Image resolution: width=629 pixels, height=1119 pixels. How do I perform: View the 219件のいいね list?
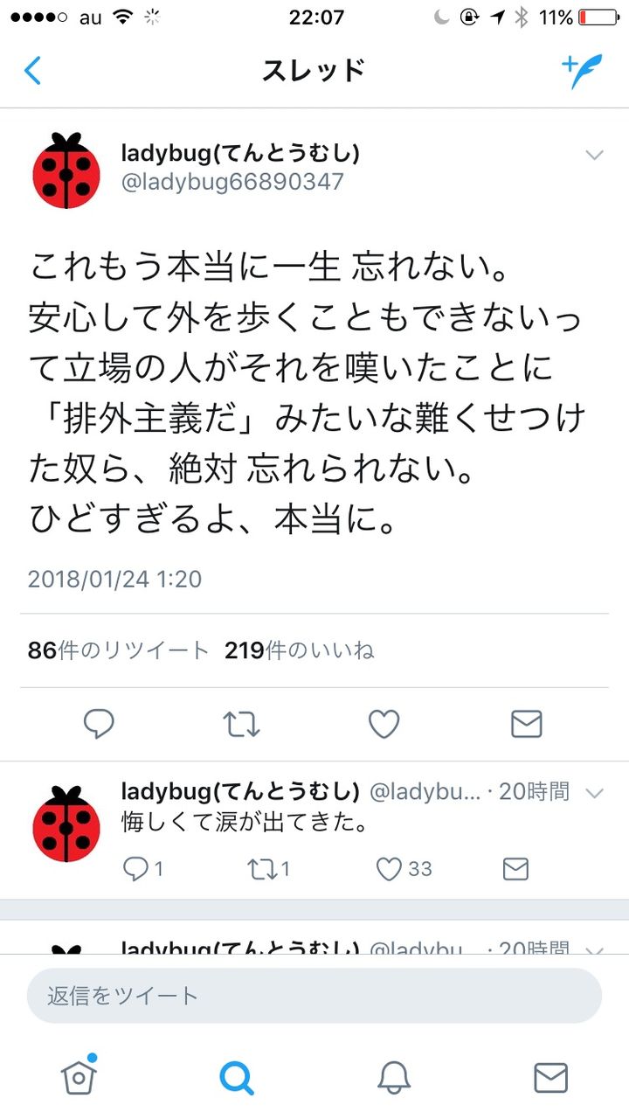tap(300, 650)
